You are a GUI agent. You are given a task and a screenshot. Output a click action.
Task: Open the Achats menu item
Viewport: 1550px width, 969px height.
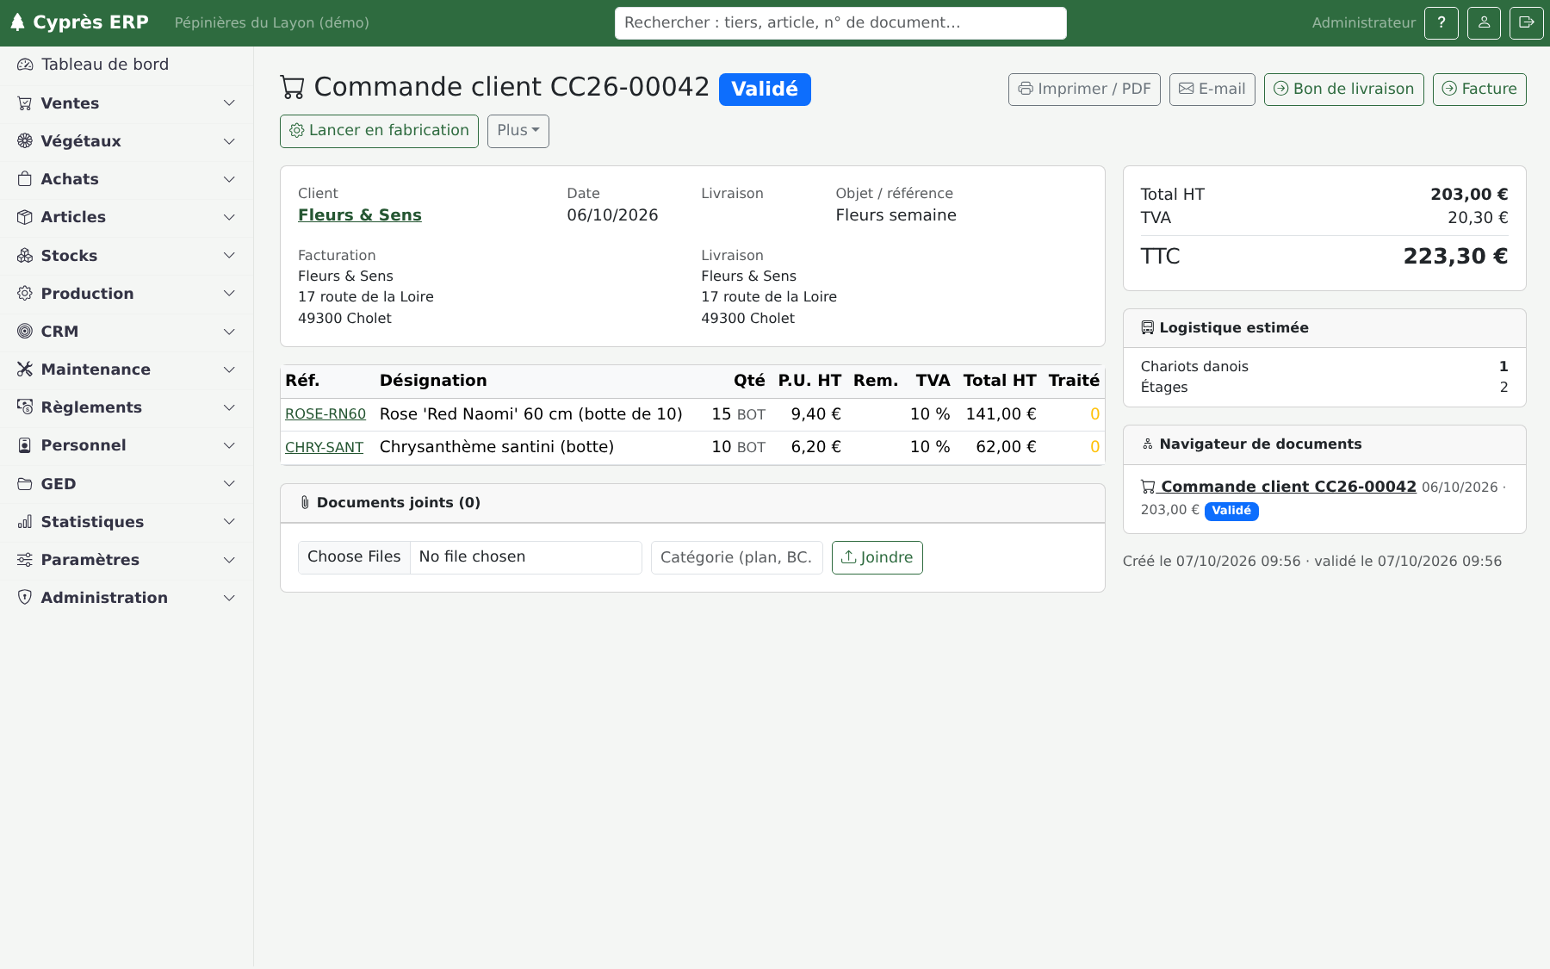127,179
